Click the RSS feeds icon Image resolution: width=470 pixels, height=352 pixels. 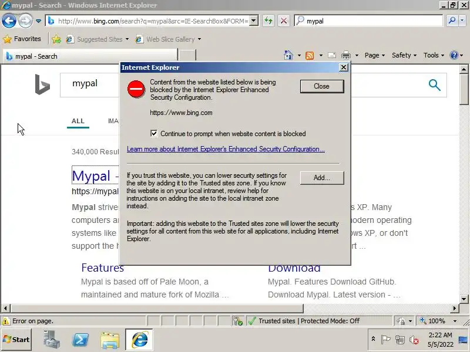pos(310,55)
